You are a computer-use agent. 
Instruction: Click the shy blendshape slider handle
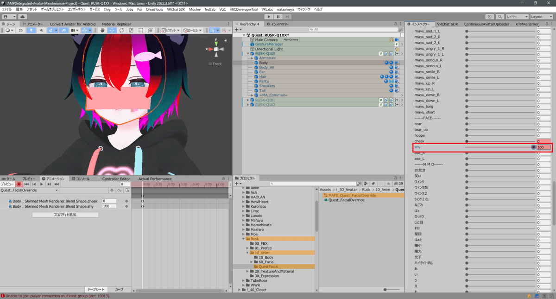[x=534, y=147]
